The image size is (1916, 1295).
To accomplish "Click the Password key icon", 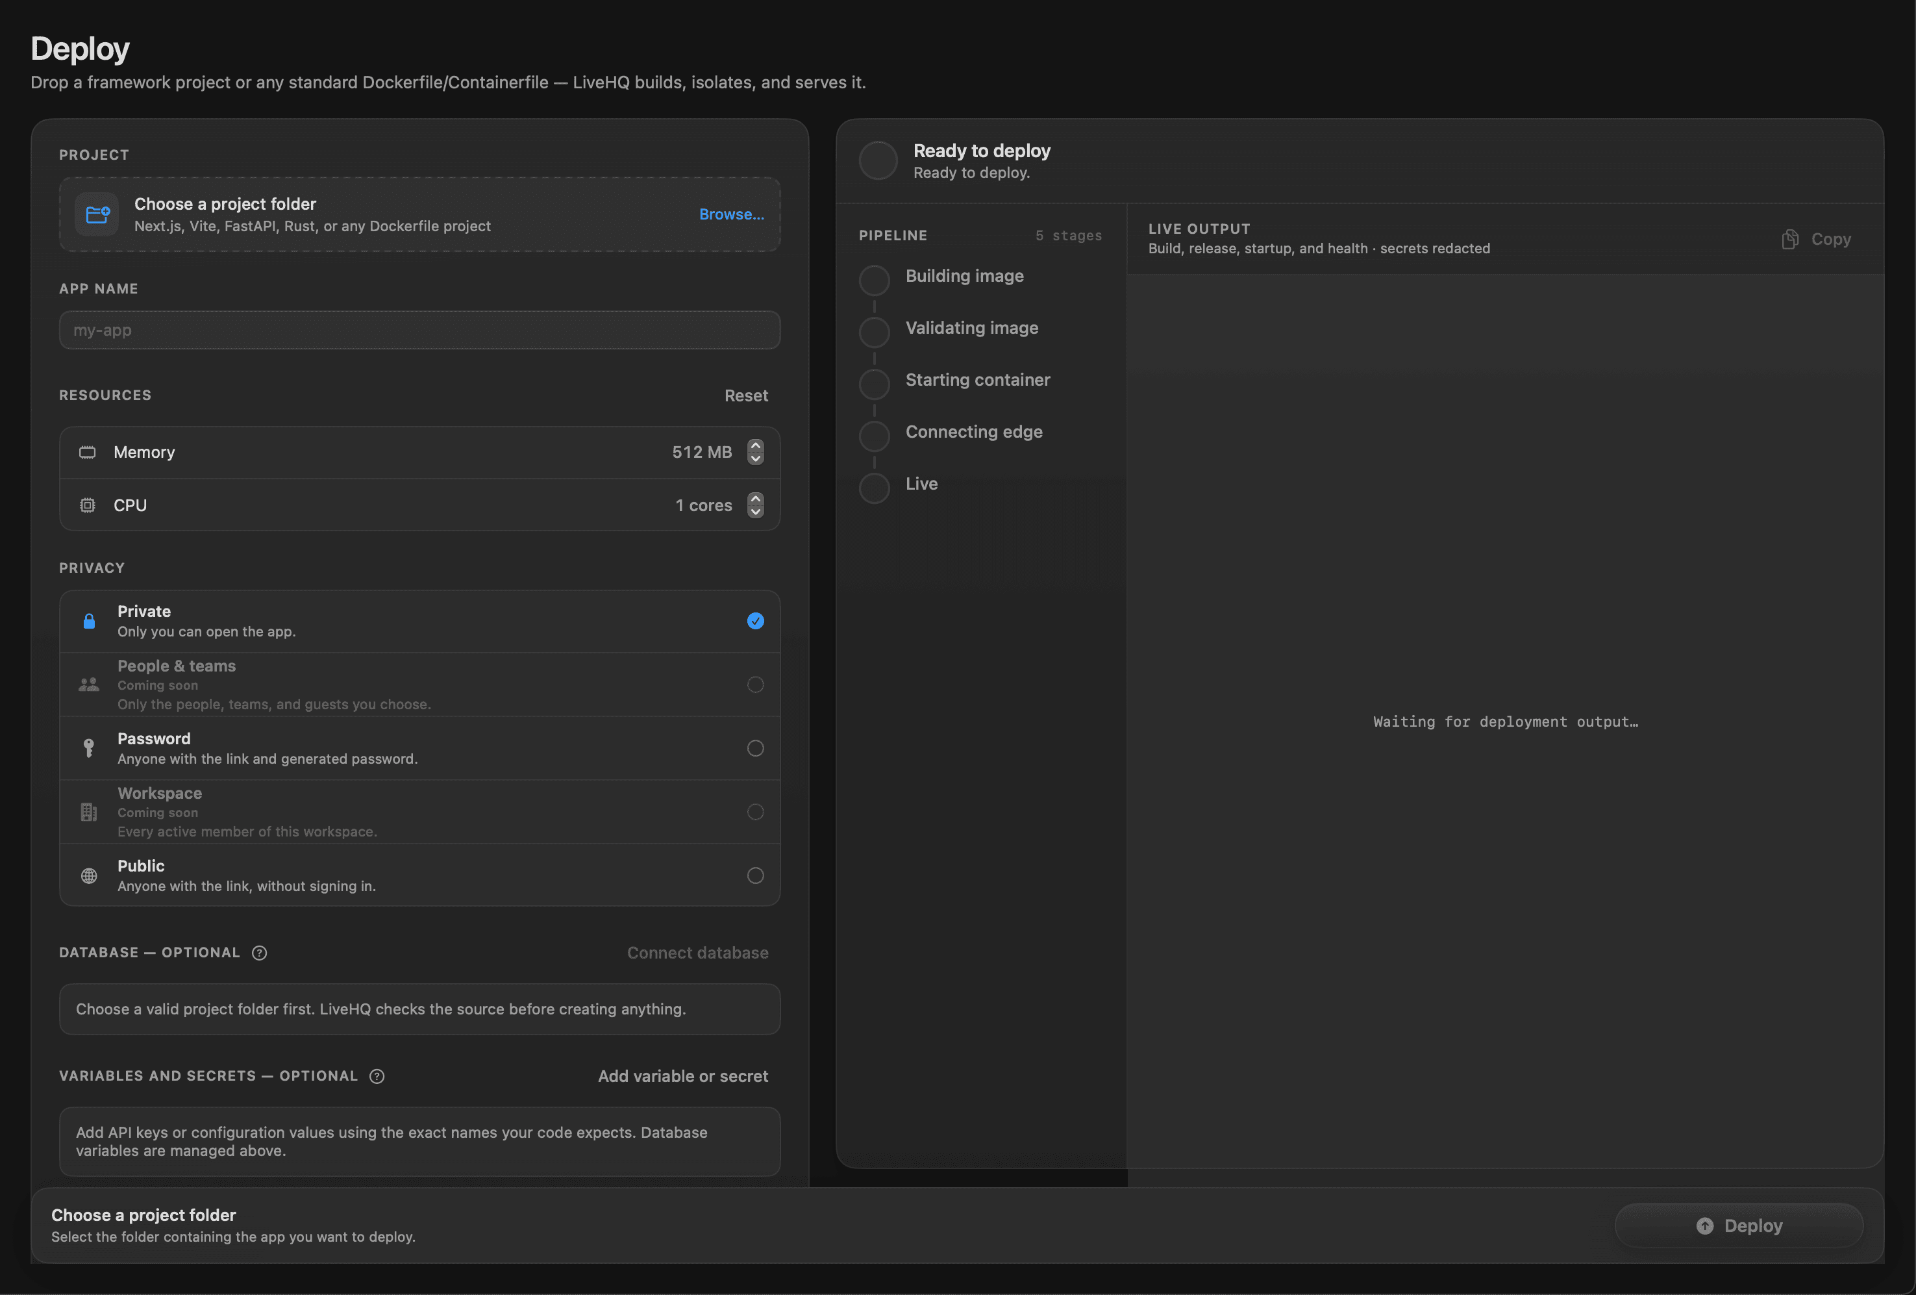I will (89, 748).
